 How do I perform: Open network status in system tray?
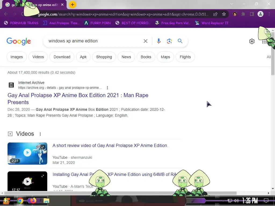230,201
